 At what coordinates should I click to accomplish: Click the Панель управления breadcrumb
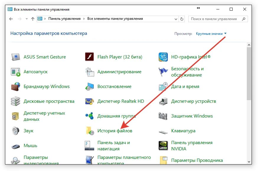[x=64, y=19]
